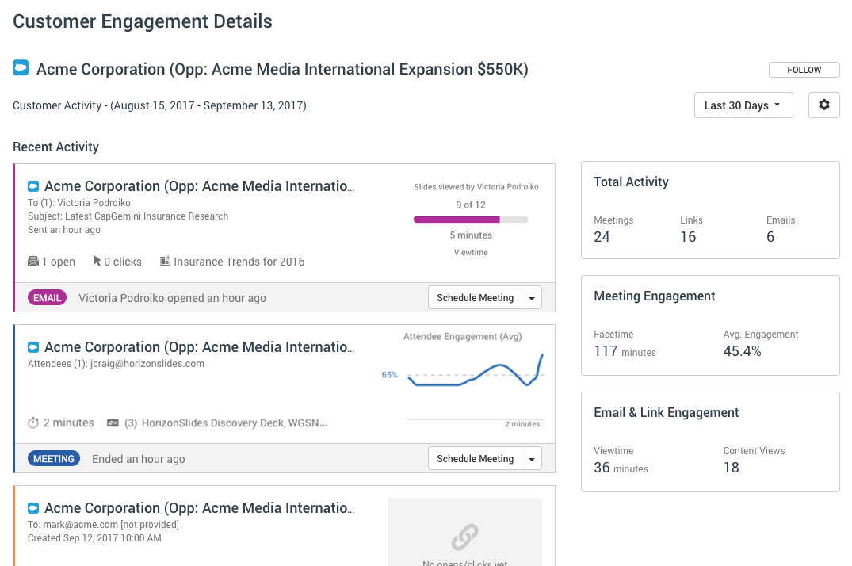Click the slides icon before HorizonSlides Discovery Deck
This screenshot has width=852, height=566.
113,423
